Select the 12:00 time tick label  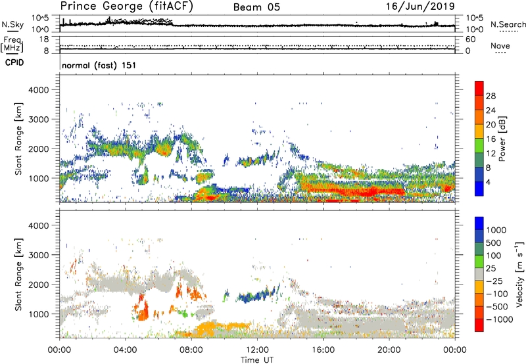(257, 350)
